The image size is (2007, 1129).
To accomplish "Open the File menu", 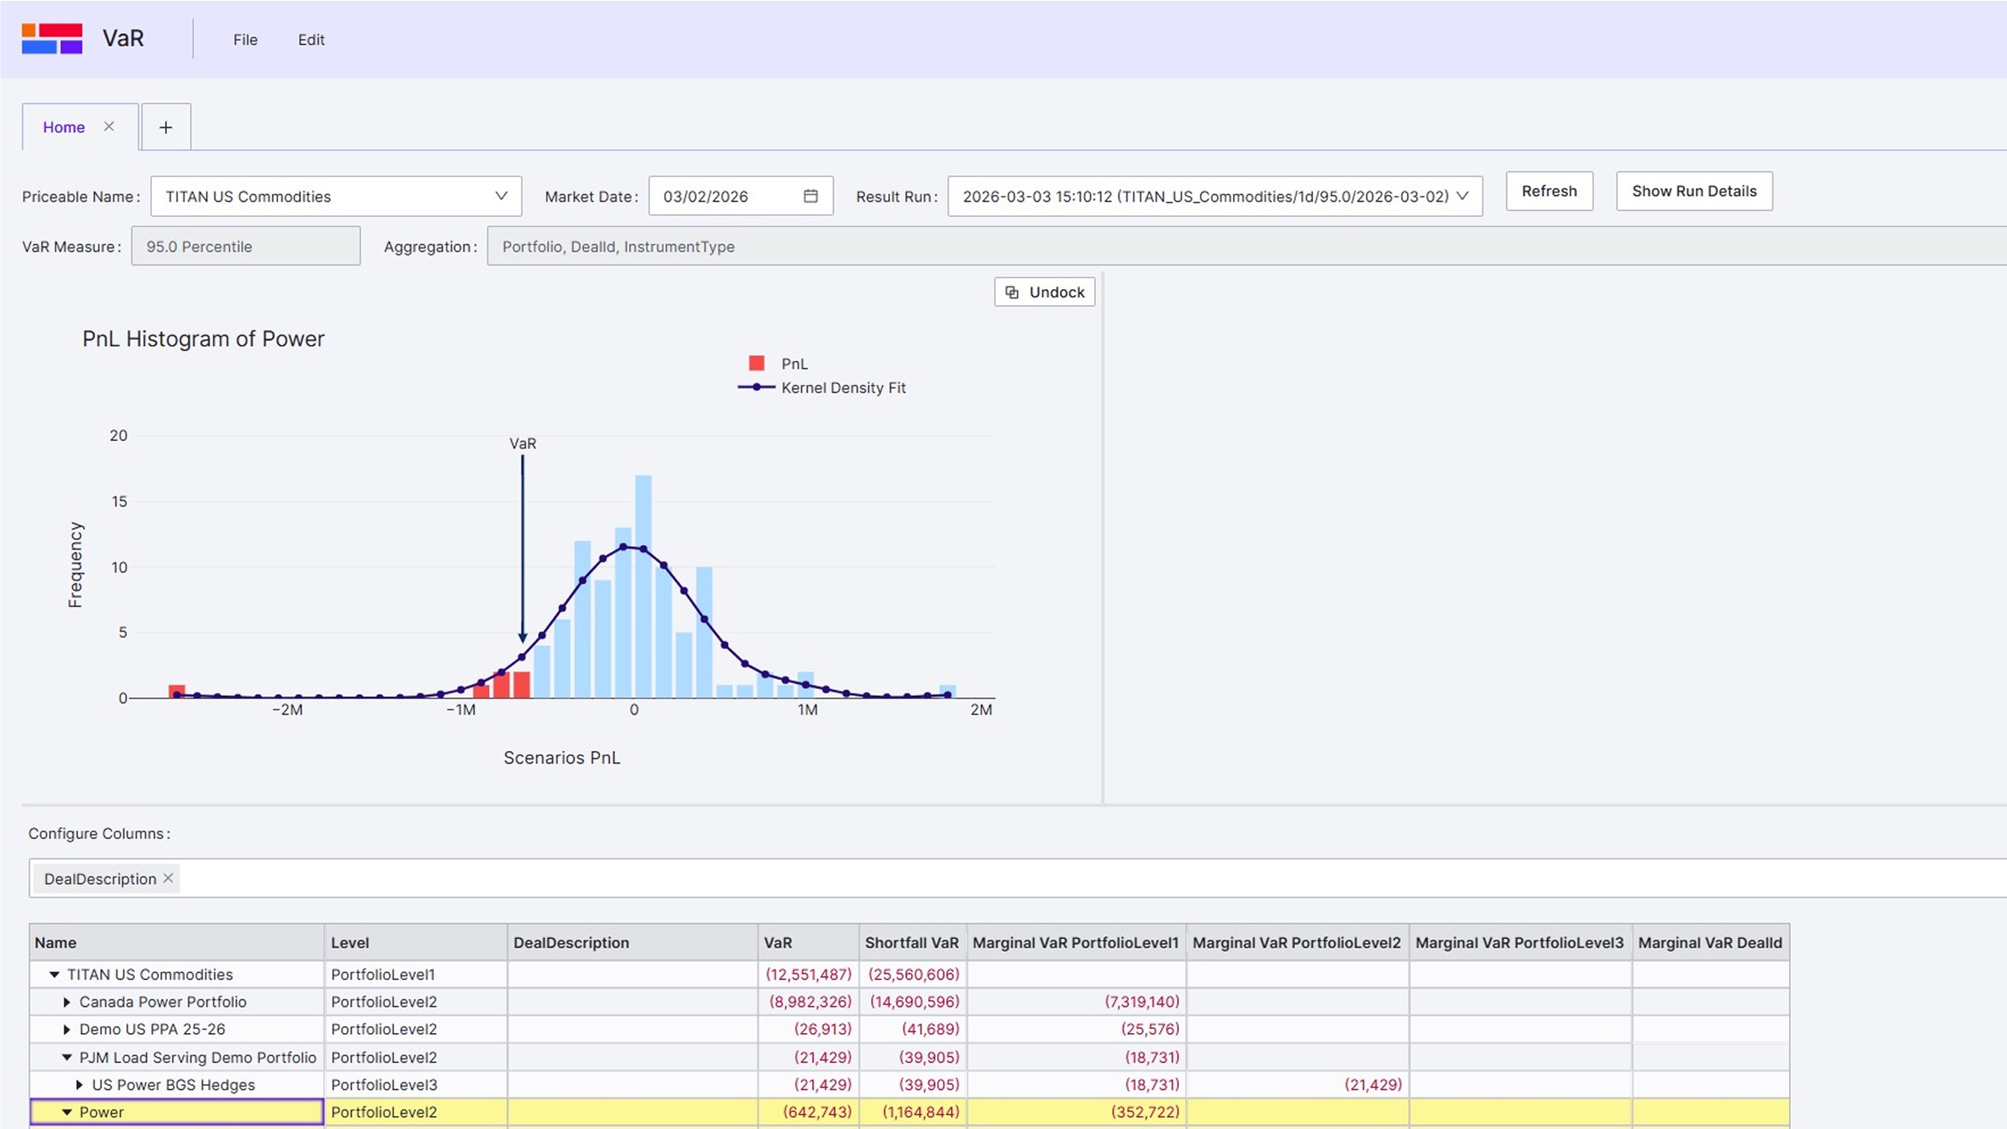I will coord(245,40).
